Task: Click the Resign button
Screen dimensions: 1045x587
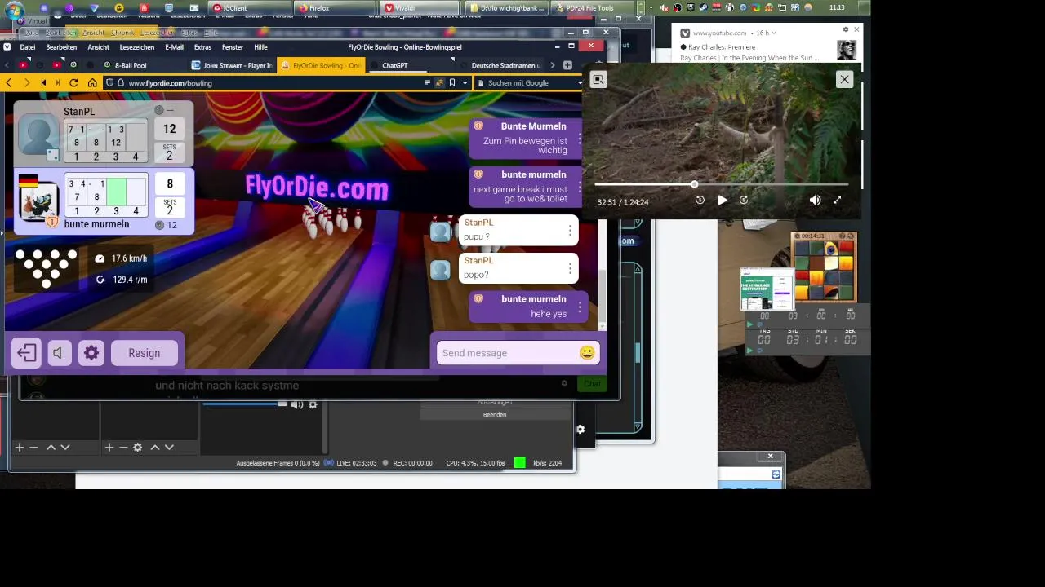Action: tap(144, 353)
